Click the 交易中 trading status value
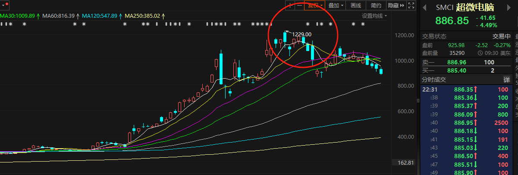This screenshot has height=175, width=518. click(502, 36)
